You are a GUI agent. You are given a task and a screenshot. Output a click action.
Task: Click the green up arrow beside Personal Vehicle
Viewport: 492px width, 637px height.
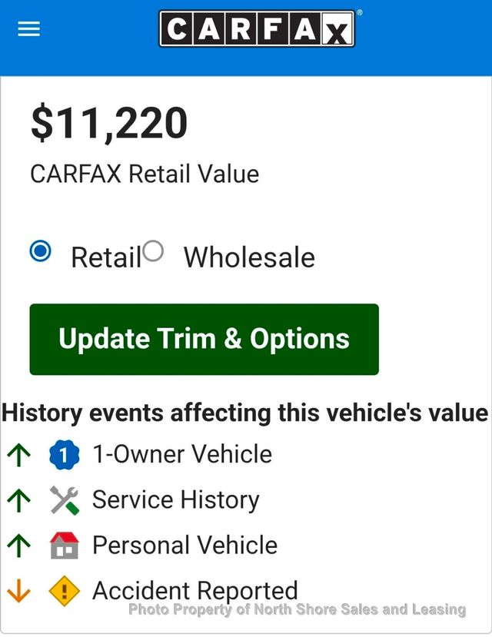point(18,546)
